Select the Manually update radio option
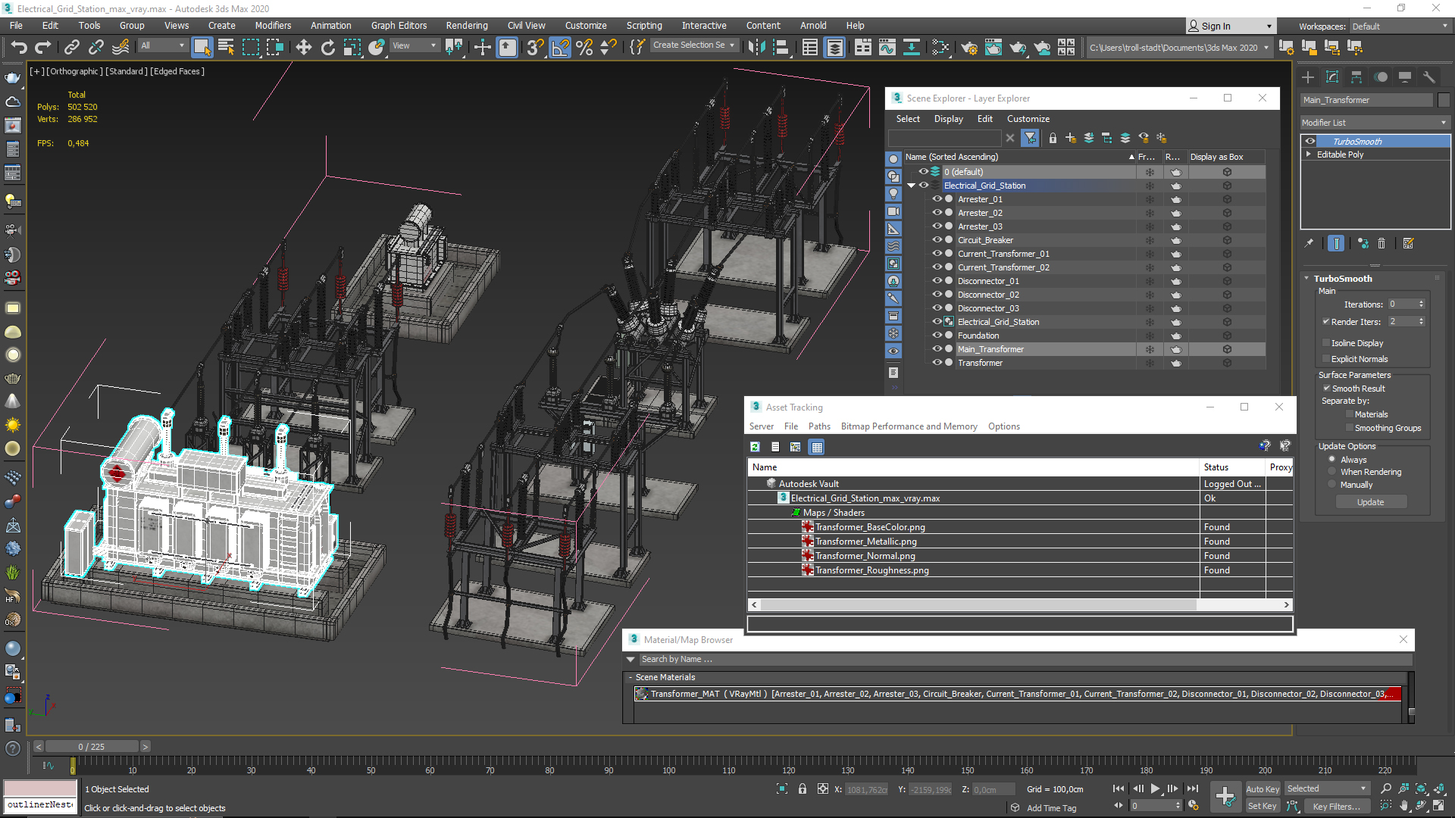The height and width of the screenshot is (818, 1455). pos(1331,485)
